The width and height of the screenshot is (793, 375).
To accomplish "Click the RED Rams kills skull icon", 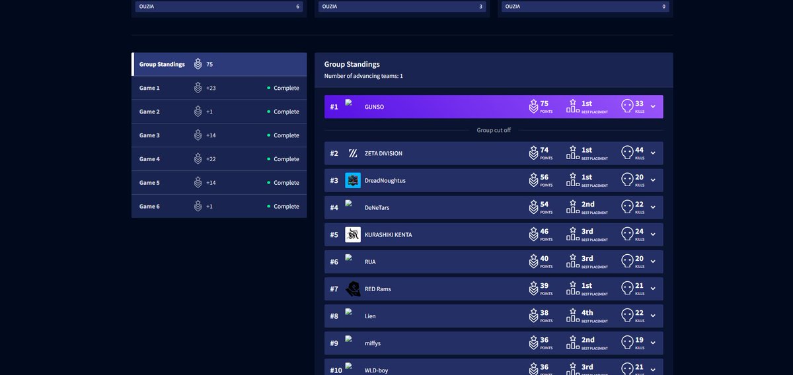I will (x=627, y=289).
